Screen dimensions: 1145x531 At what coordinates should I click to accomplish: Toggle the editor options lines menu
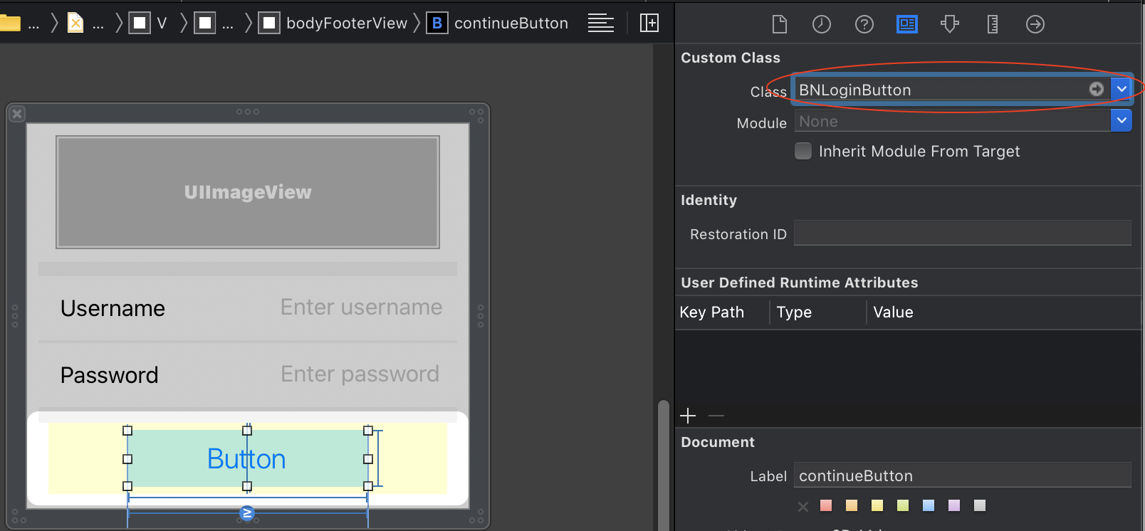(x=600, y=23)
